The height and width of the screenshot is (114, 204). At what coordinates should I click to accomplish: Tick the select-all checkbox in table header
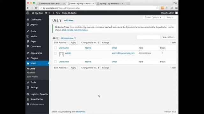click(55, 48)
